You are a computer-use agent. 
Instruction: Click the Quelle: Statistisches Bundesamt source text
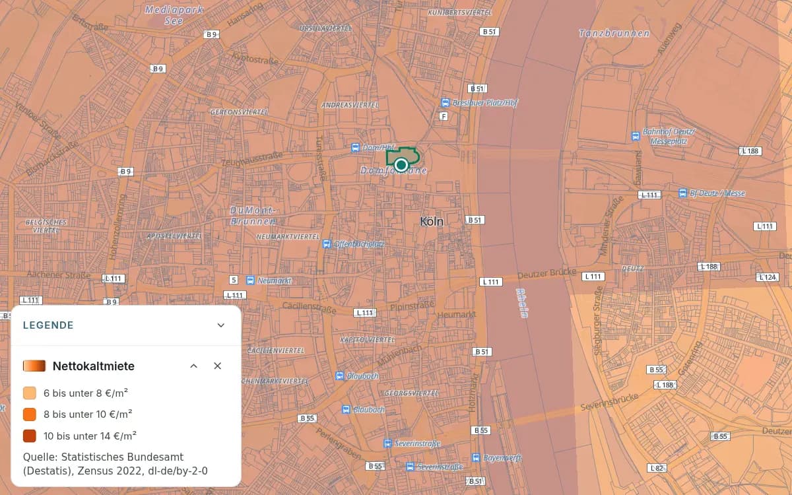[x=116, y=463]
